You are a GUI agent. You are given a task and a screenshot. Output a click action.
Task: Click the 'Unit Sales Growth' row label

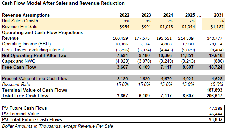pos(20,21)
